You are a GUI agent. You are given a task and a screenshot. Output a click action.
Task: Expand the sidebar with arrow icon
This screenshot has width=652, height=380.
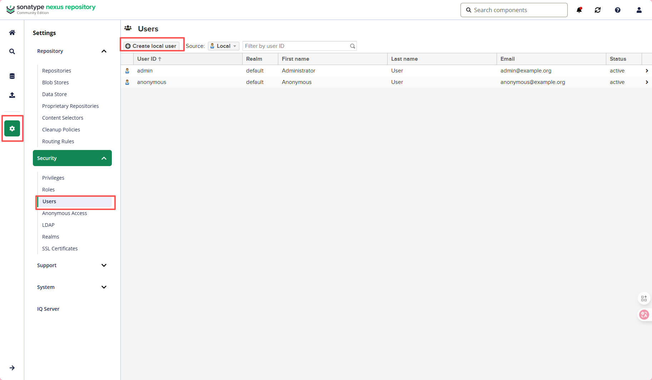[12, 368]
